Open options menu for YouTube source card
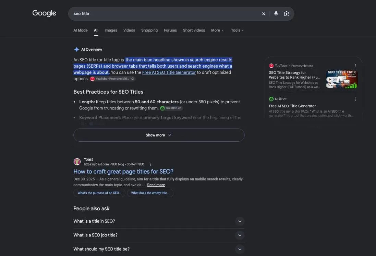This screenshot has height=256, width=376. click(x=355, y=66)
